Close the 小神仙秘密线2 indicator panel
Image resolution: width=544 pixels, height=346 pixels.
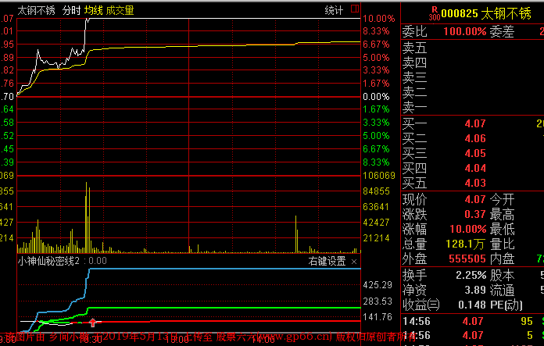click(354, 261)
